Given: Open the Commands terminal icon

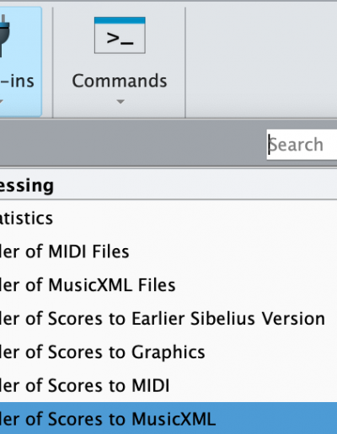Looking at the screenshot, I should (x=120, y=35).
